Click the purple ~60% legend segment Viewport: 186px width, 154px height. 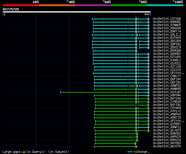(93, 5)
